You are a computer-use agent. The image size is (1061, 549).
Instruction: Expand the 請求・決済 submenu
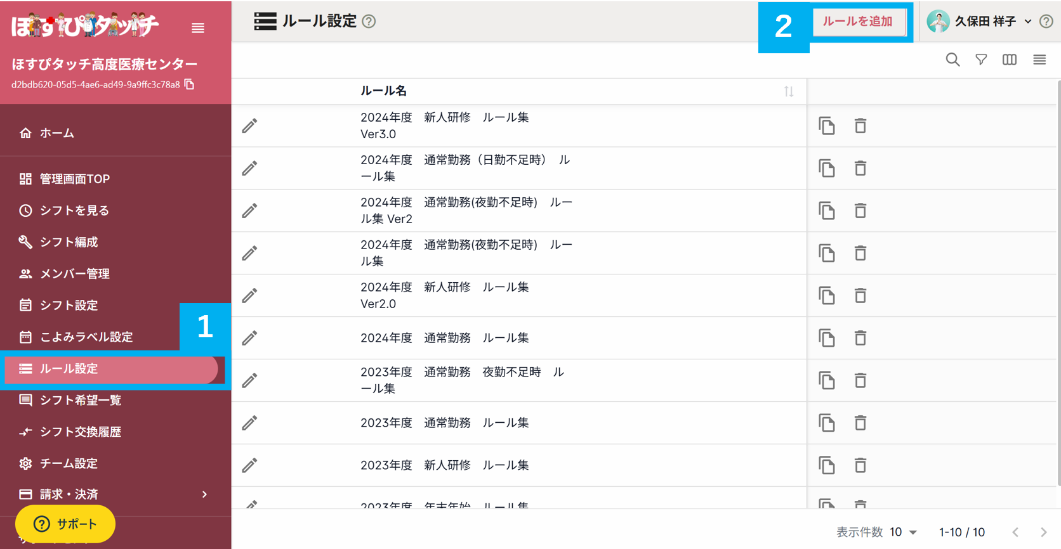click(x=204, y=494)
